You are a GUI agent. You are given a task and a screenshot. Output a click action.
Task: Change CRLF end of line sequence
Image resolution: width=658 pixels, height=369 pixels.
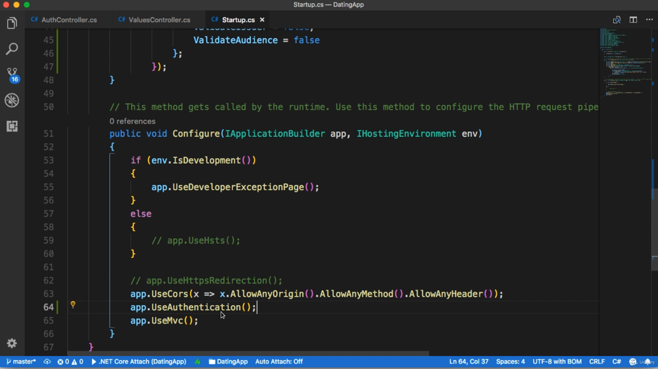(x=597, y=362)
